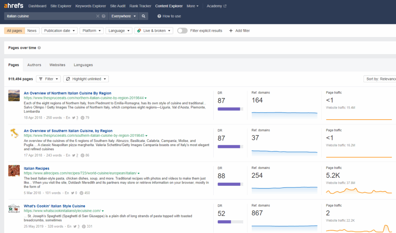The height and width of the screenshot is (233, 396).
Task: Clear the search query with X icon
Action: coord(98,16)
